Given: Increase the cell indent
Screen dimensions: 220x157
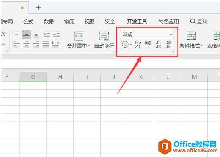Looking at the screenshot, I should 57,35.
